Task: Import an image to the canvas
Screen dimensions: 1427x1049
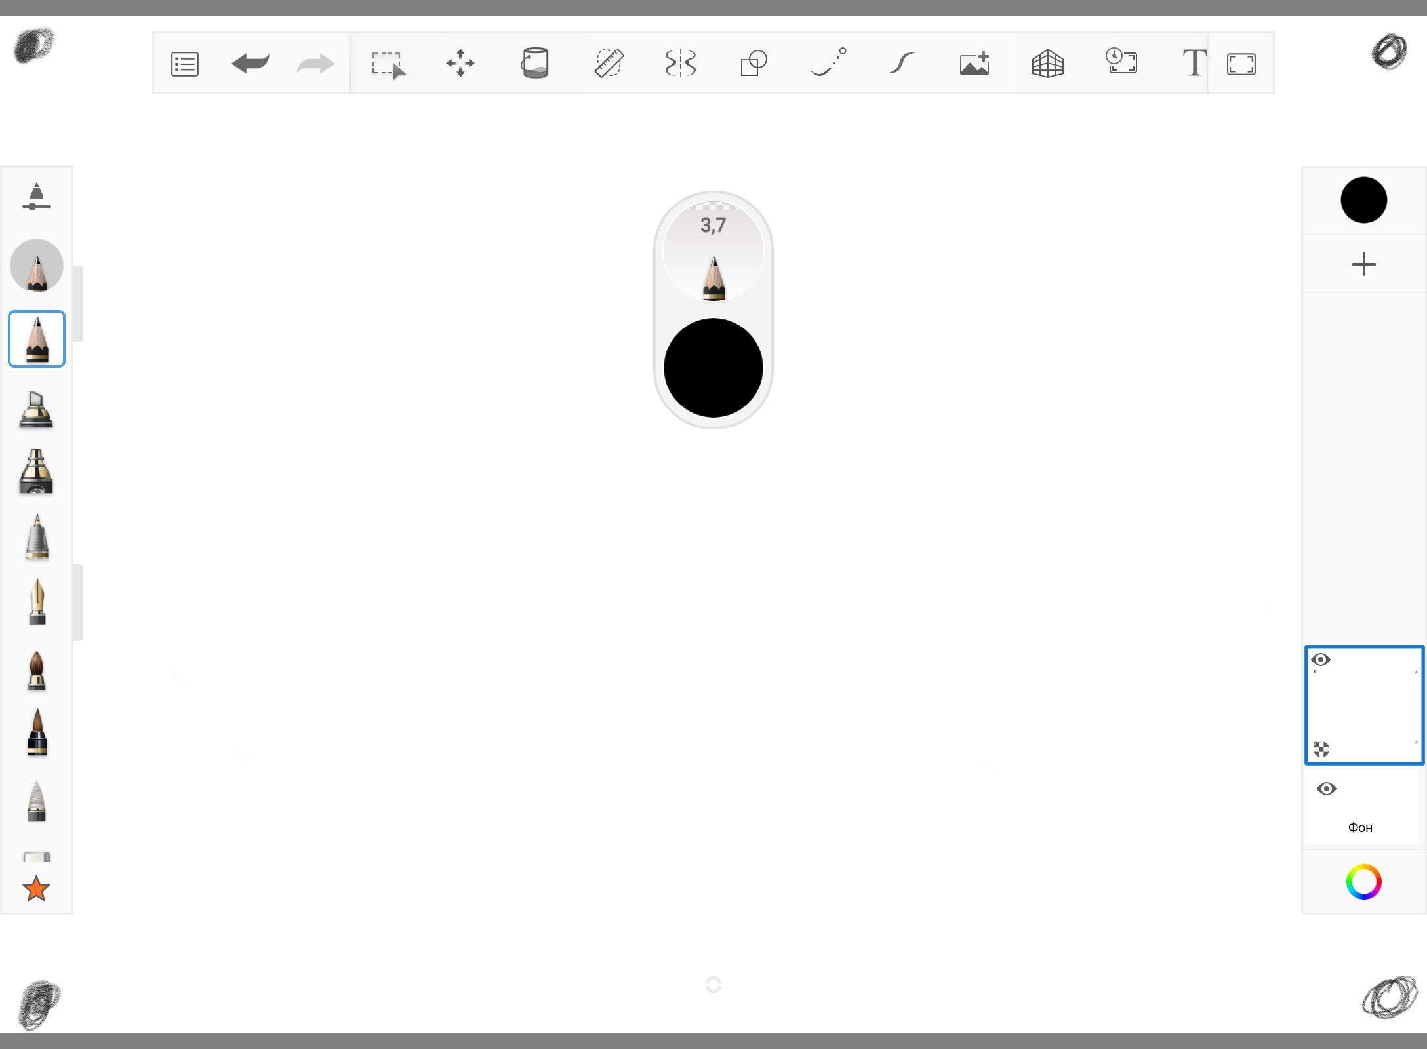Action: [975, 64]
